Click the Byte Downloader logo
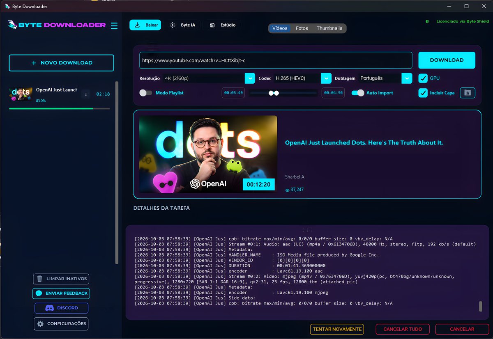The image size is (493, 339). pyautogui.click(x=57, y=25)
